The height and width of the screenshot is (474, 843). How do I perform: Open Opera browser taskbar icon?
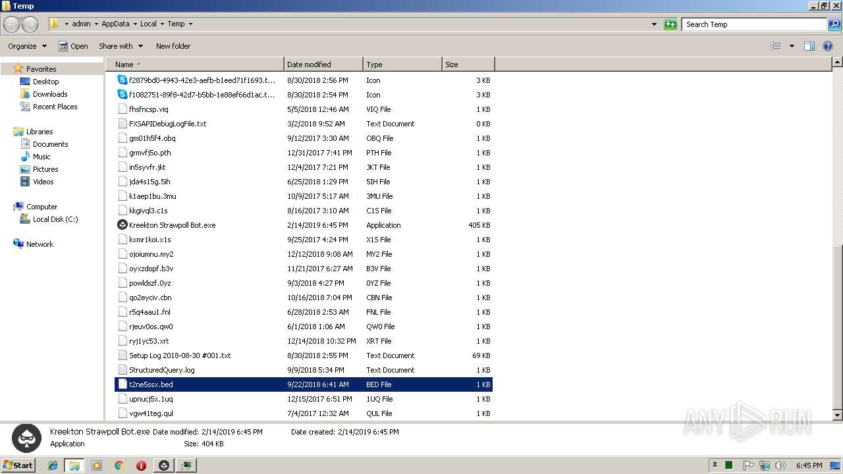[x=141, y=465]
